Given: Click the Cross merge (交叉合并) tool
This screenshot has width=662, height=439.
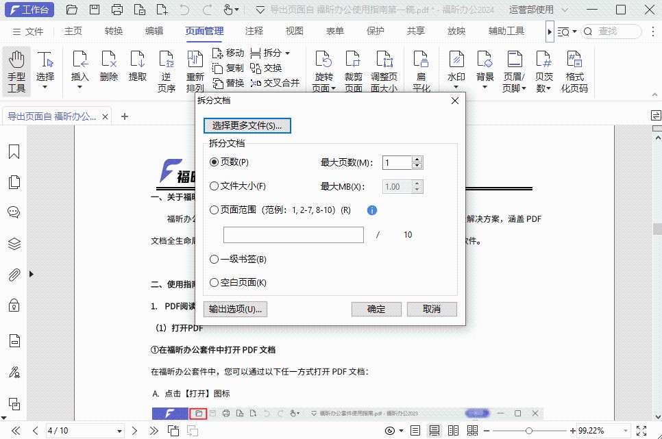Looking at the screenshot, I should 275,83.
